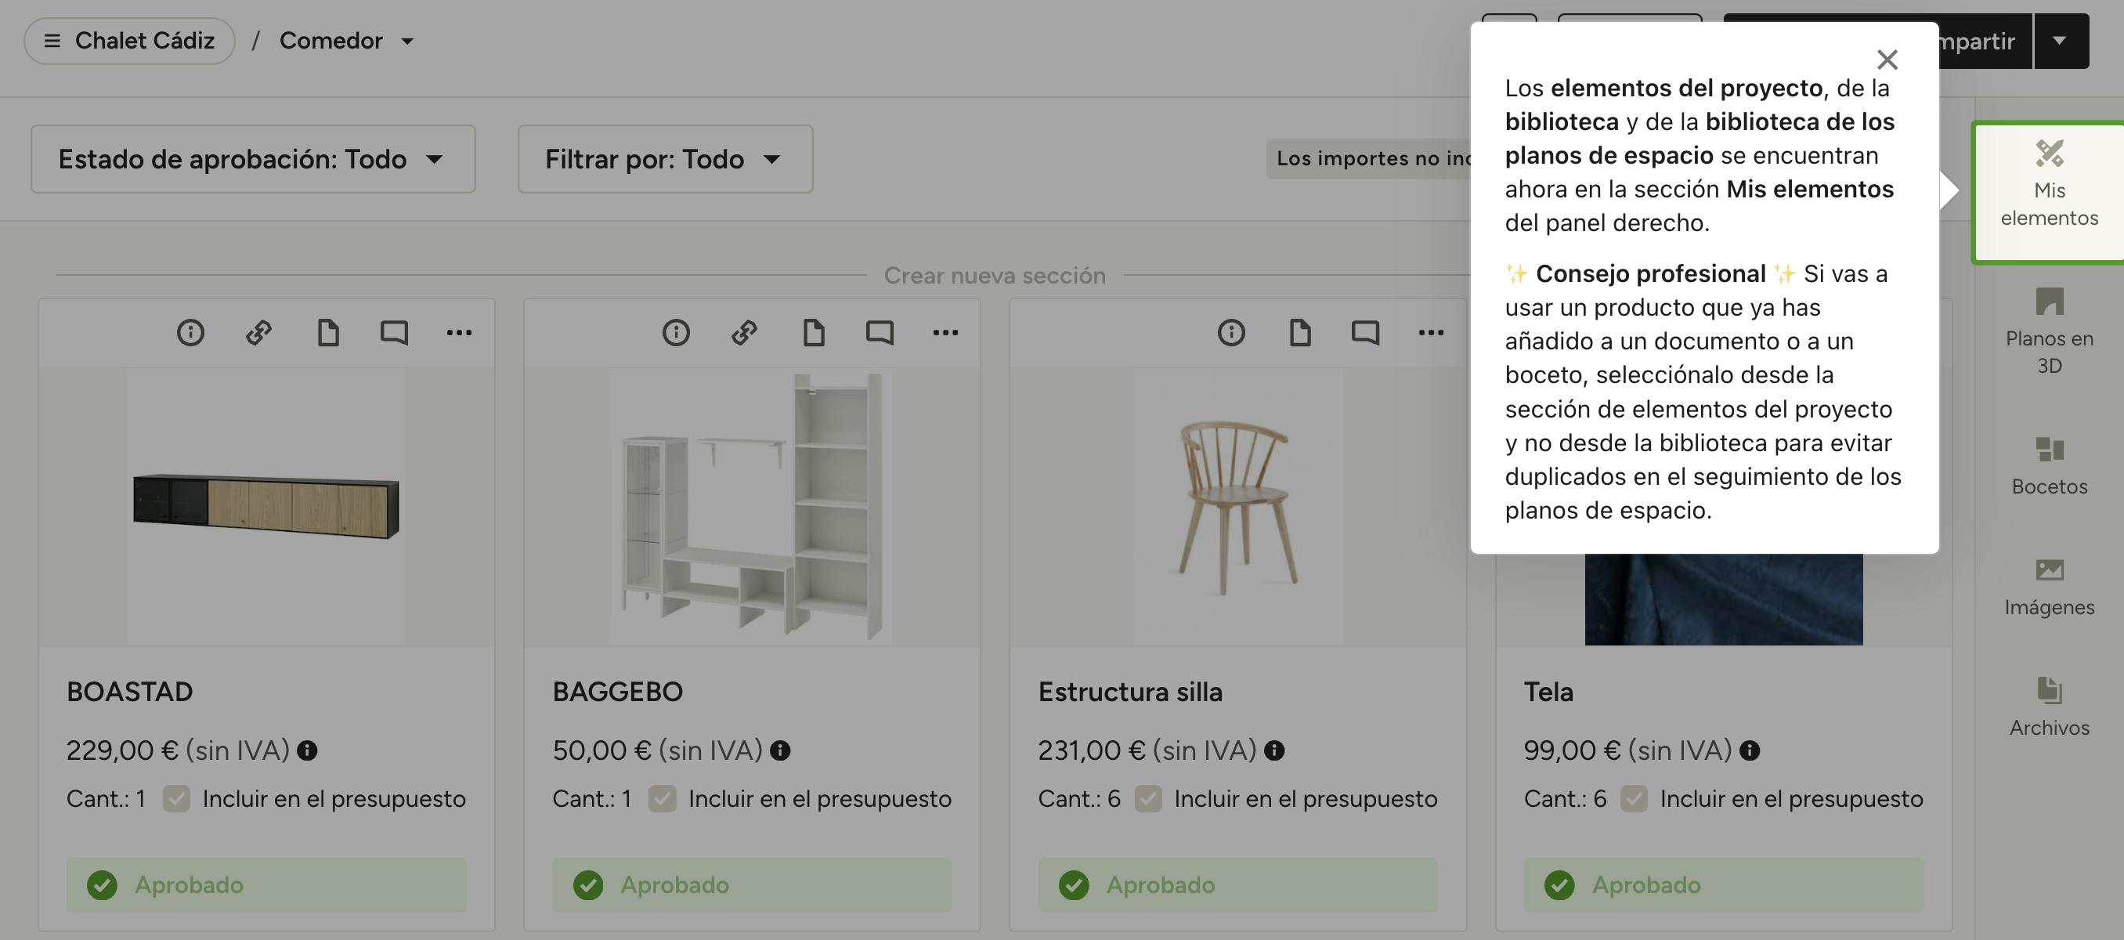Open the Chalet Cádiz project menu button
This screenshot has width=2124, height=940.
click(x=129, y=41)
